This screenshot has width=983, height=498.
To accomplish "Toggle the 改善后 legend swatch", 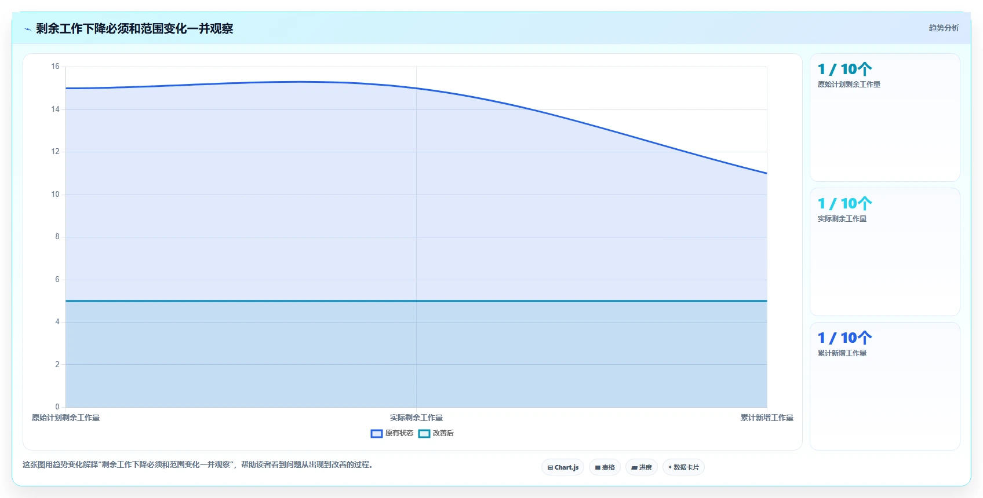I will click(x=424, y=434).
